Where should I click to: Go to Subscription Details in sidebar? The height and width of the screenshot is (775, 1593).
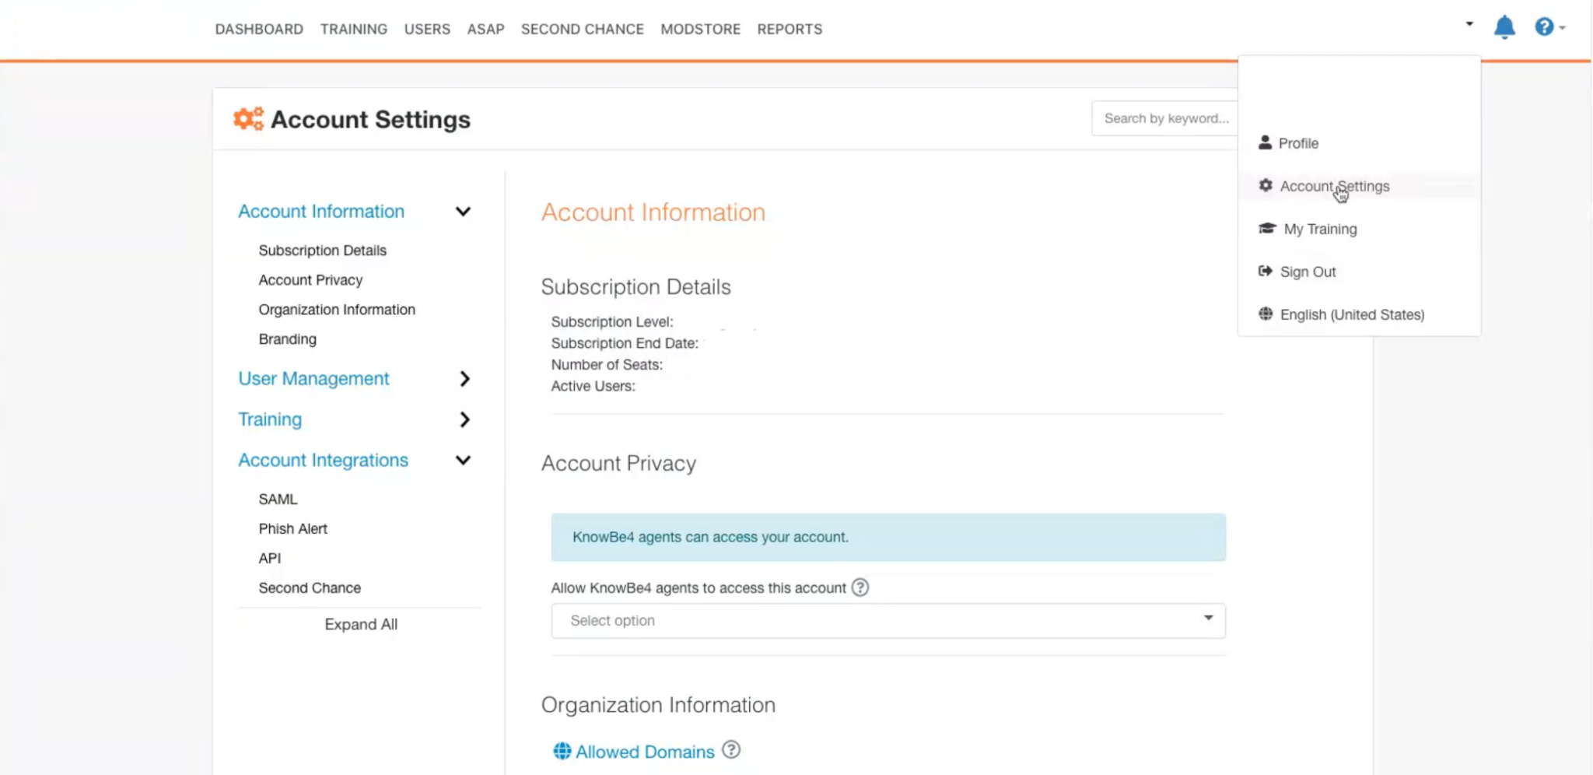(x=322, y=251)
